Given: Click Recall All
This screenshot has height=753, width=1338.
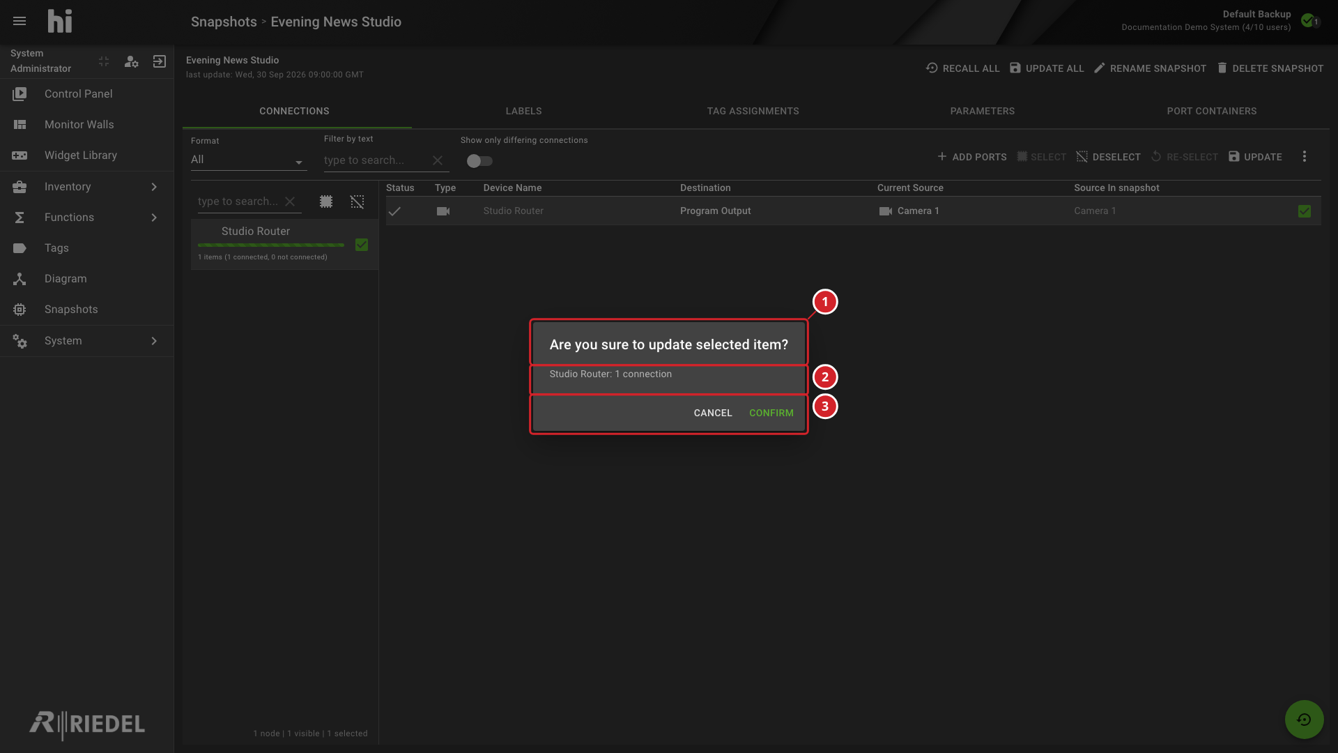Looking at the screenshot, I should 962,68.
